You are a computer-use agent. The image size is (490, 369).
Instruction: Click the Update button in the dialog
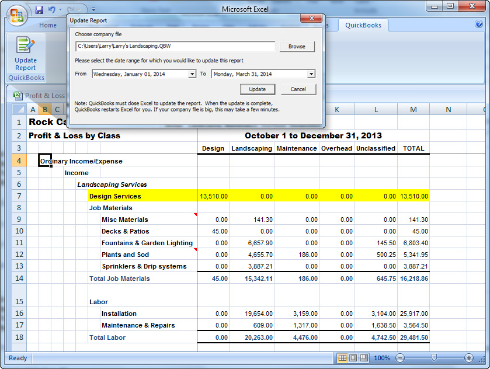pos(258,89)
